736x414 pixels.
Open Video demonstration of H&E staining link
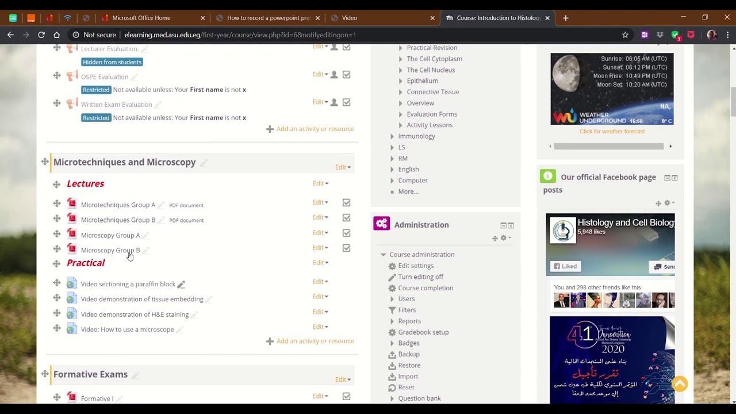(135, 315)
